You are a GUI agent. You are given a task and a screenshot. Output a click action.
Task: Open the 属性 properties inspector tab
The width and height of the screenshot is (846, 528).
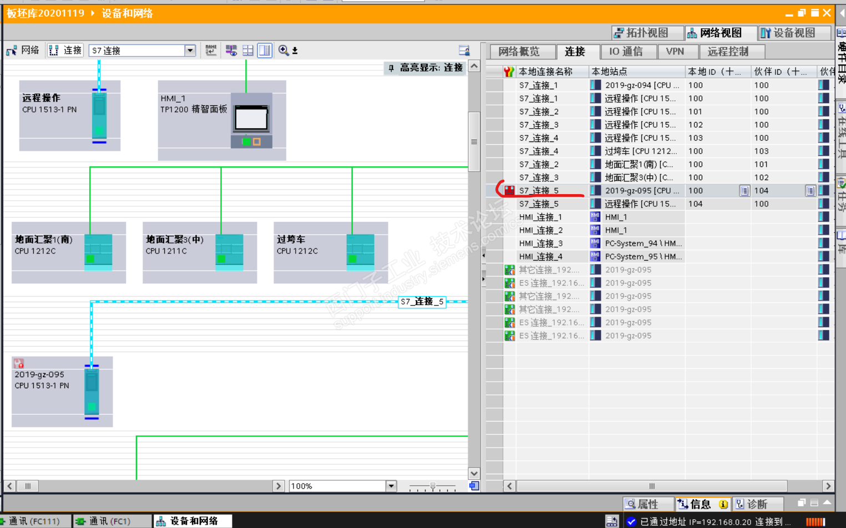tap(648, 504)
